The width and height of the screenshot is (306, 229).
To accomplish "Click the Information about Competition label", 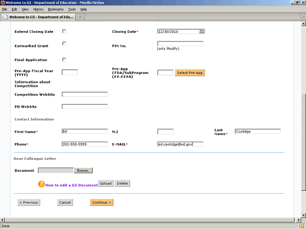I will [x=33, y=84].
